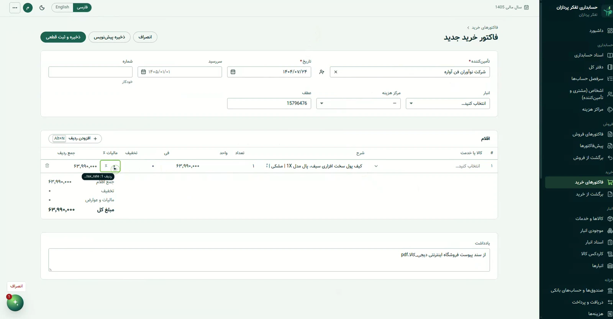
Task: Click افزودن ردیف add row button
Action: (x=75, y=138)
